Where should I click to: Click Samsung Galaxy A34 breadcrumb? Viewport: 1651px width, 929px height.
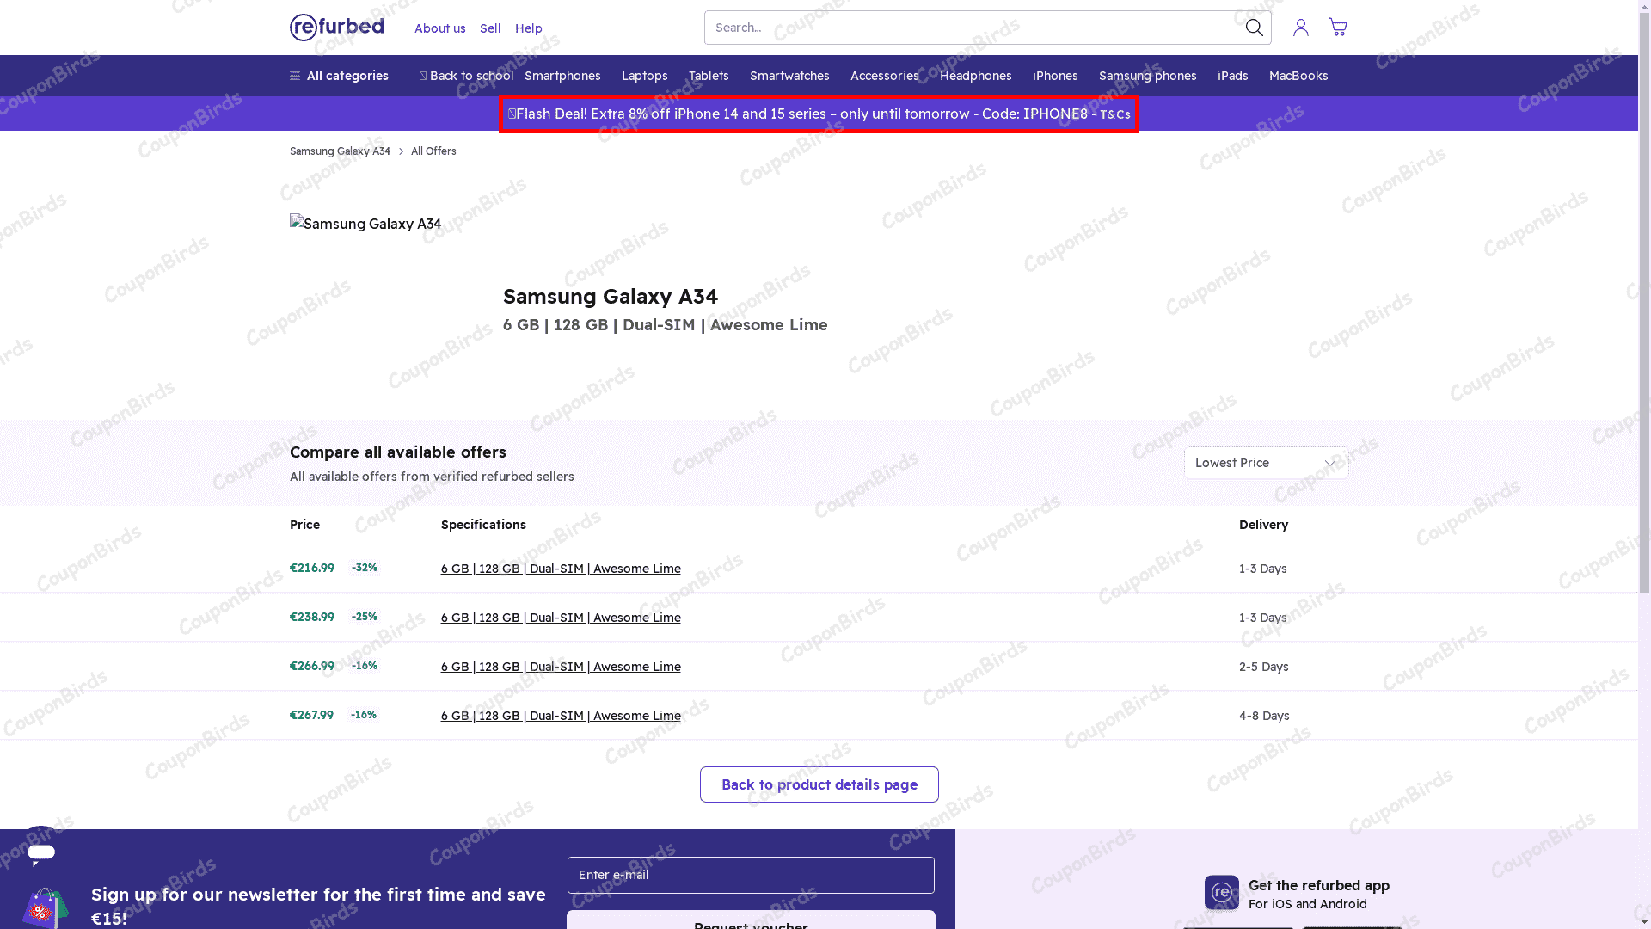click(340, 151)
